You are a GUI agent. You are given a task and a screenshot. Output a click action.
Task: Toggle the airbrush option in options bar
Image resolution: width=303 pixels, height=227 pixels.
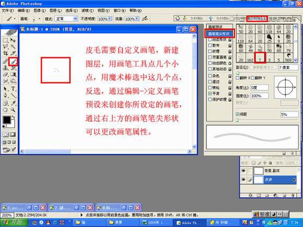click(x=145, y=19)
